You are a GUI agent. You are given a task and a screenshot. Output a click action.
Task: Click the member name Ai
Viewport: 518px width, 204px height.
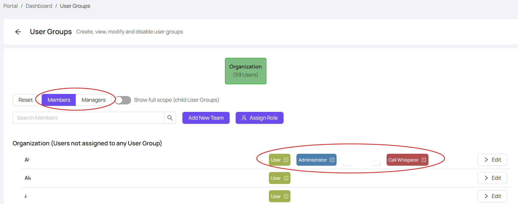(27, 160)
